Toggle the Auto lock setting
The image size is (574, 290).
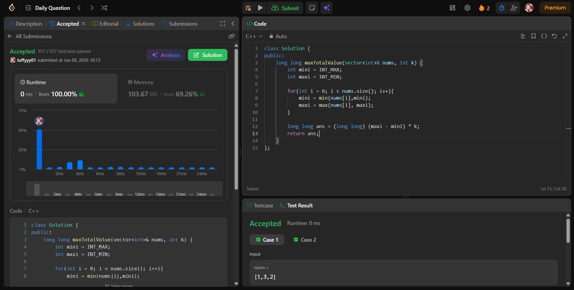[x=278, y=36]
